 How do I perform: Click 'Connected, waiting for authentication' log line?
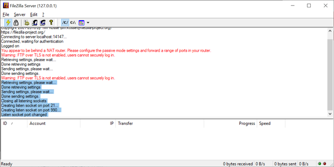coord(32,42)
